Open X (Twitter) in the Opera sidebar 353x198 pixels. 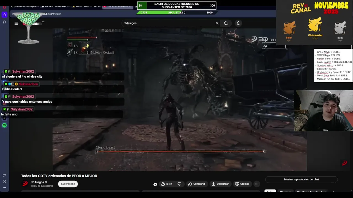tap(4, 118)
